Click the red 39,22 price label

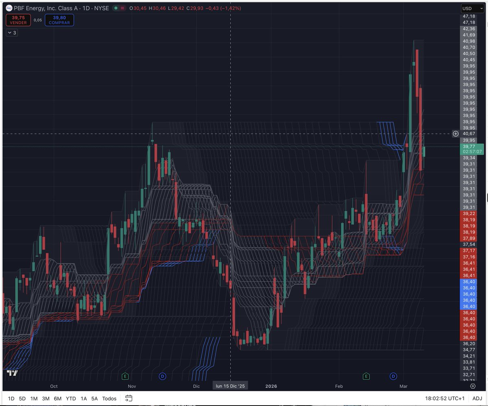pos(469,214)
